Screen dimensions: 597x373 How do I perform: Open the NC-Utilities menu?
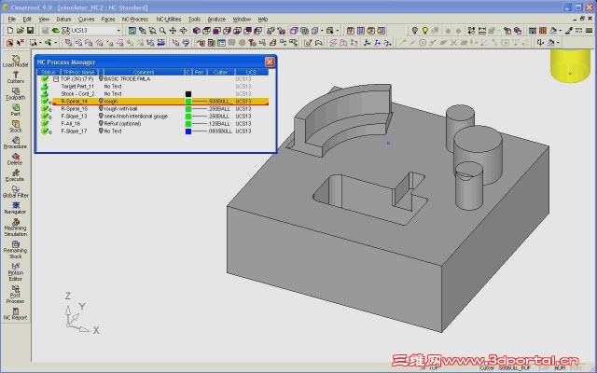pos(169,19)
